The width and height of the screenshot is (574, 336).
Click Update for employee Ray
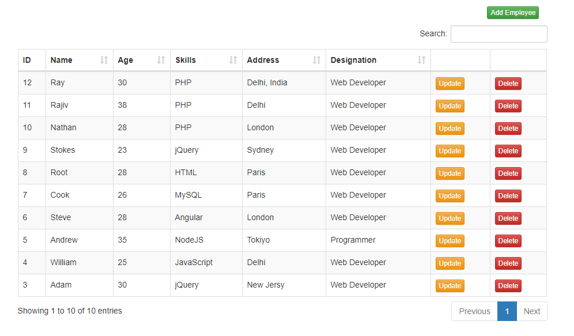click(450, 83)
